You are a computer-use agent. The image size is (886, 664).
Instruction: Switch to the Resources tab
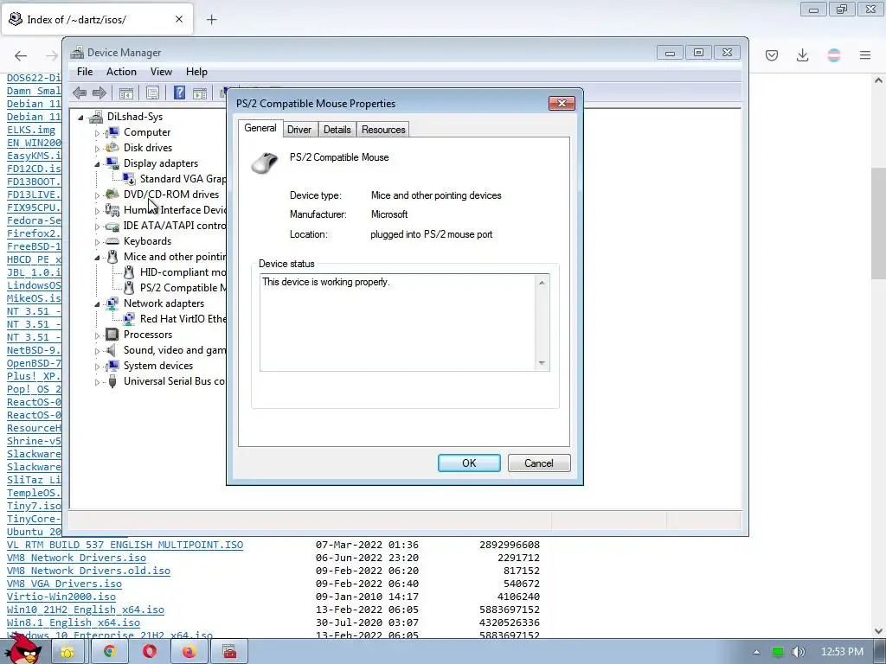point(383,130)
